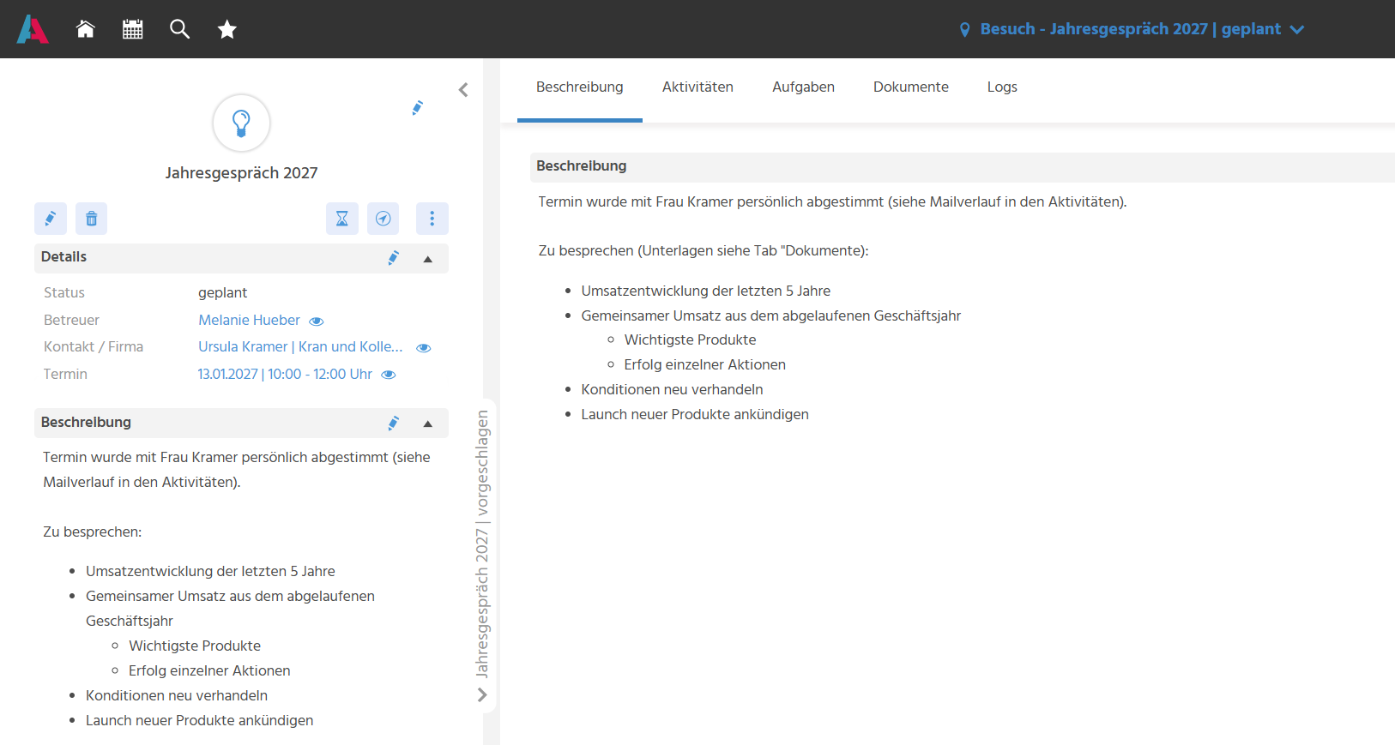Collapse the Details section triangle

pyautogui.click(x=428, y=258)
